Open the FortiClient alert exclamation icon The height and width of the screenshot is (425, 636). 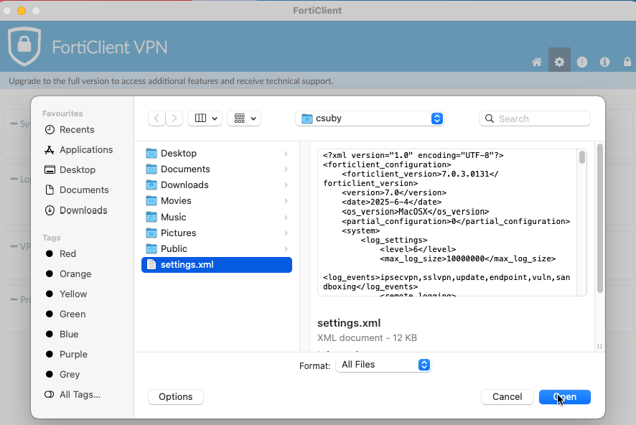(582, 62)
